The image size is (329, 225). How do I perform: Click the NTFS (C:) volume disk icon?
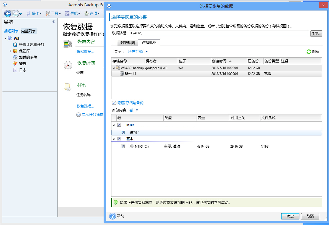tap(132, 146)
